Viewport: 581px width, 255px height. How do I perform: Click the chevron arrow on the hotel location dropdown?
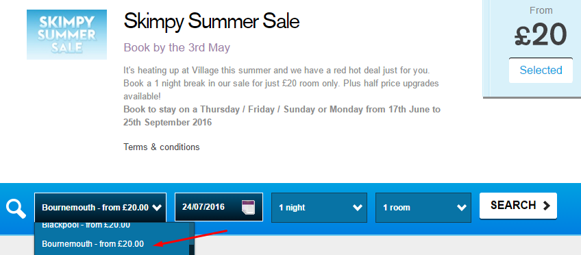click(x=157, y=208)
